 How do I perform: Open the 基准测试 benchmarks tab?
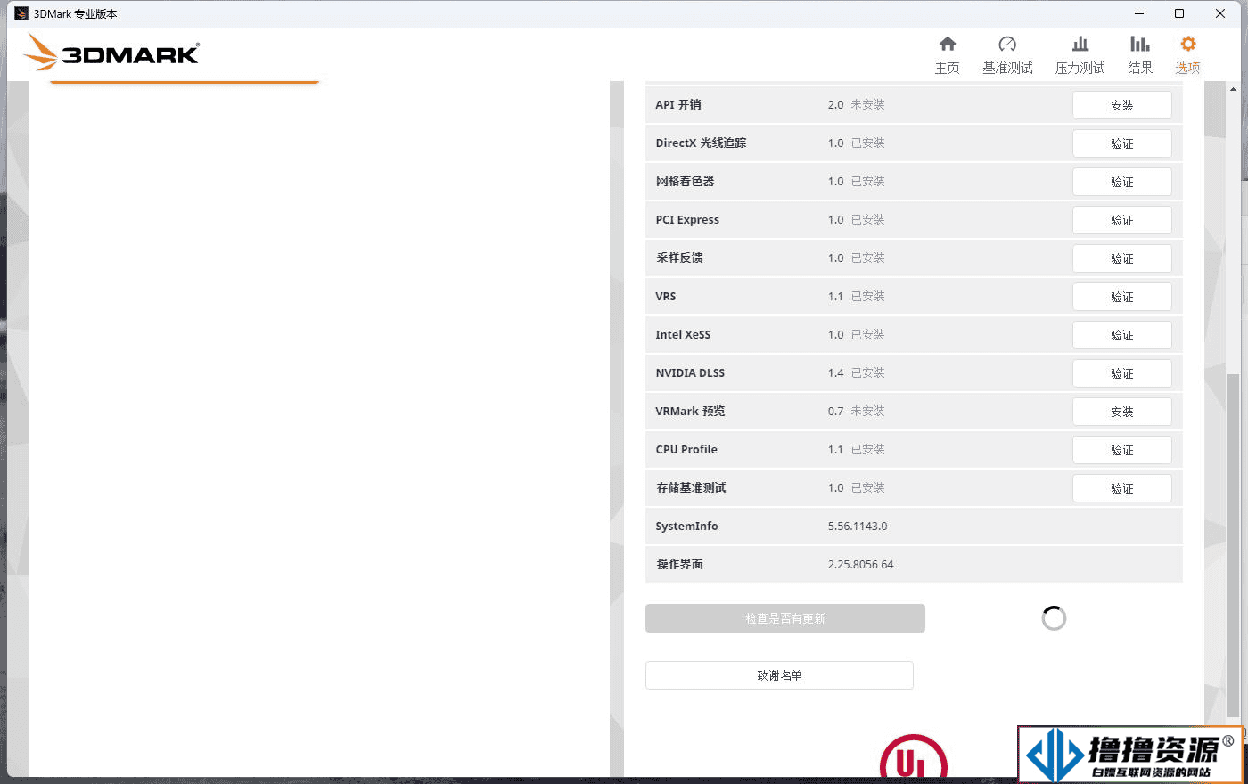point(1007,55)
